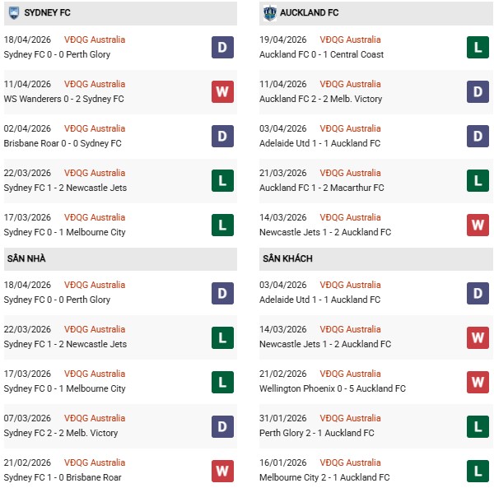Click the W badge for WS Wanderers match
494x488 pixels.
(x=223, y=91)
